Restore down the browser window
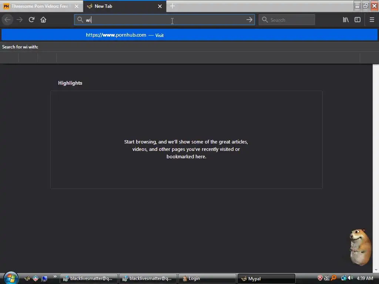Viewport: 379px width, 284px height. click(366, 6)
